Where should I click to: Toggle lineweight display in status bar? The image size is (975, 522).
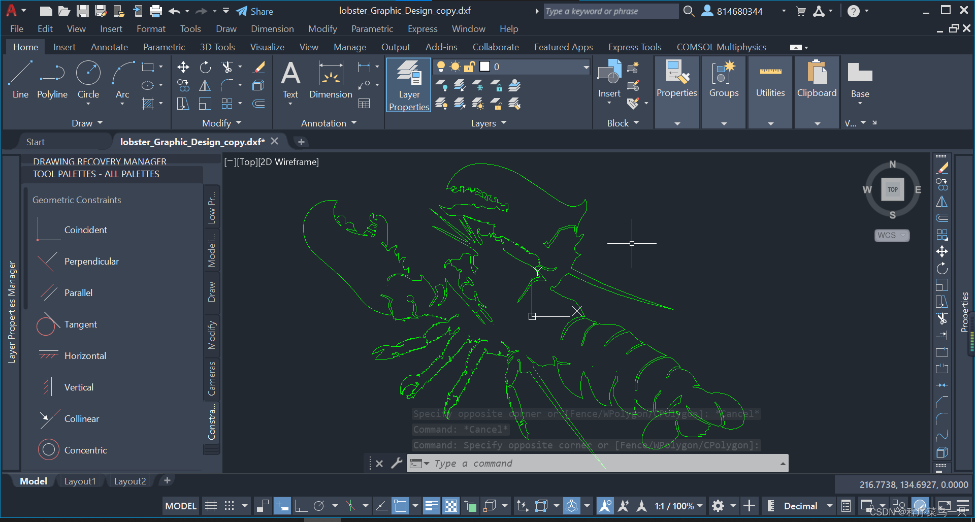432,506
